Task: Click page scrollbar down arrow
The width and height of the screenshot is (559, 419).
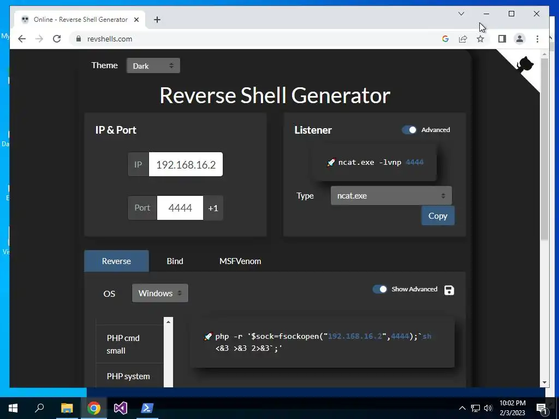Action: pos(544,382)
